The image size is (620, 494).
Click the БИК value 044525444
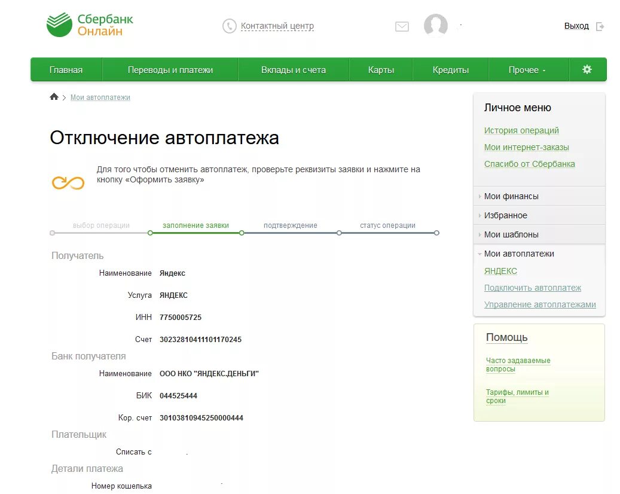[178, 395]
